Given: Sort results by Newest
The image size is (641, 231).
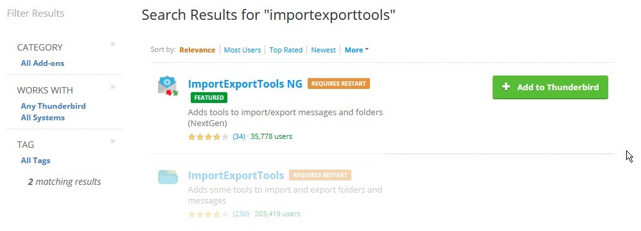Looking at the screenshot, I should click(323, 50).
